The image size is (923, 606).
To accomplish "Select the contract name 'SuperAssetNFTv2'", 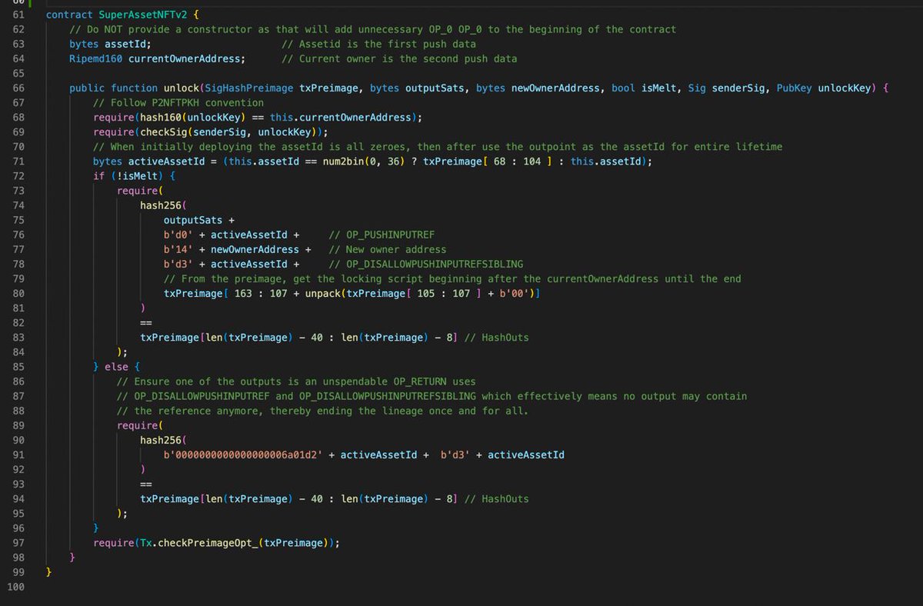I will pyautogui.click(x=143, y=15).
